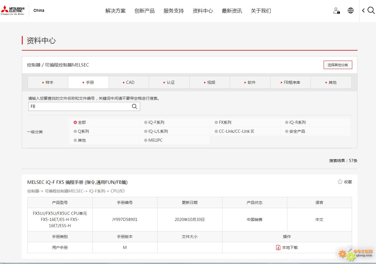Image resolution: width=376 pixels, height=264 pixels.
Task: Submit search with magnifier in FB field
Action: point(135,106)
